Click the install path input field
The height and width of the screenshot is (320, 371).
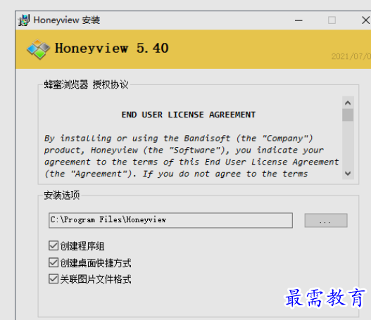[170, 220]
